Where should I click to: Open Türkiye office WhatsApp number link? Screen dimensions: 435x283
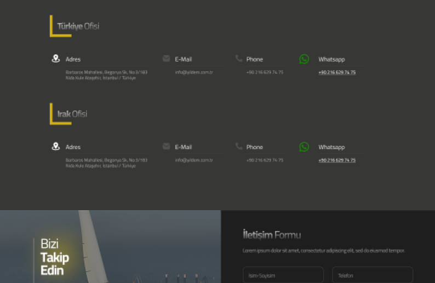tap(337, 72)
